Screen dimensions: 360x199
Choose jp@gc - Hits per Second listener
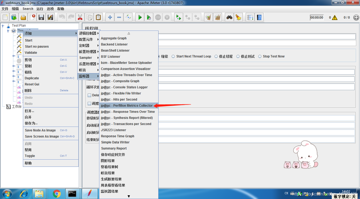pyautogui.click(x=129, y=99)
